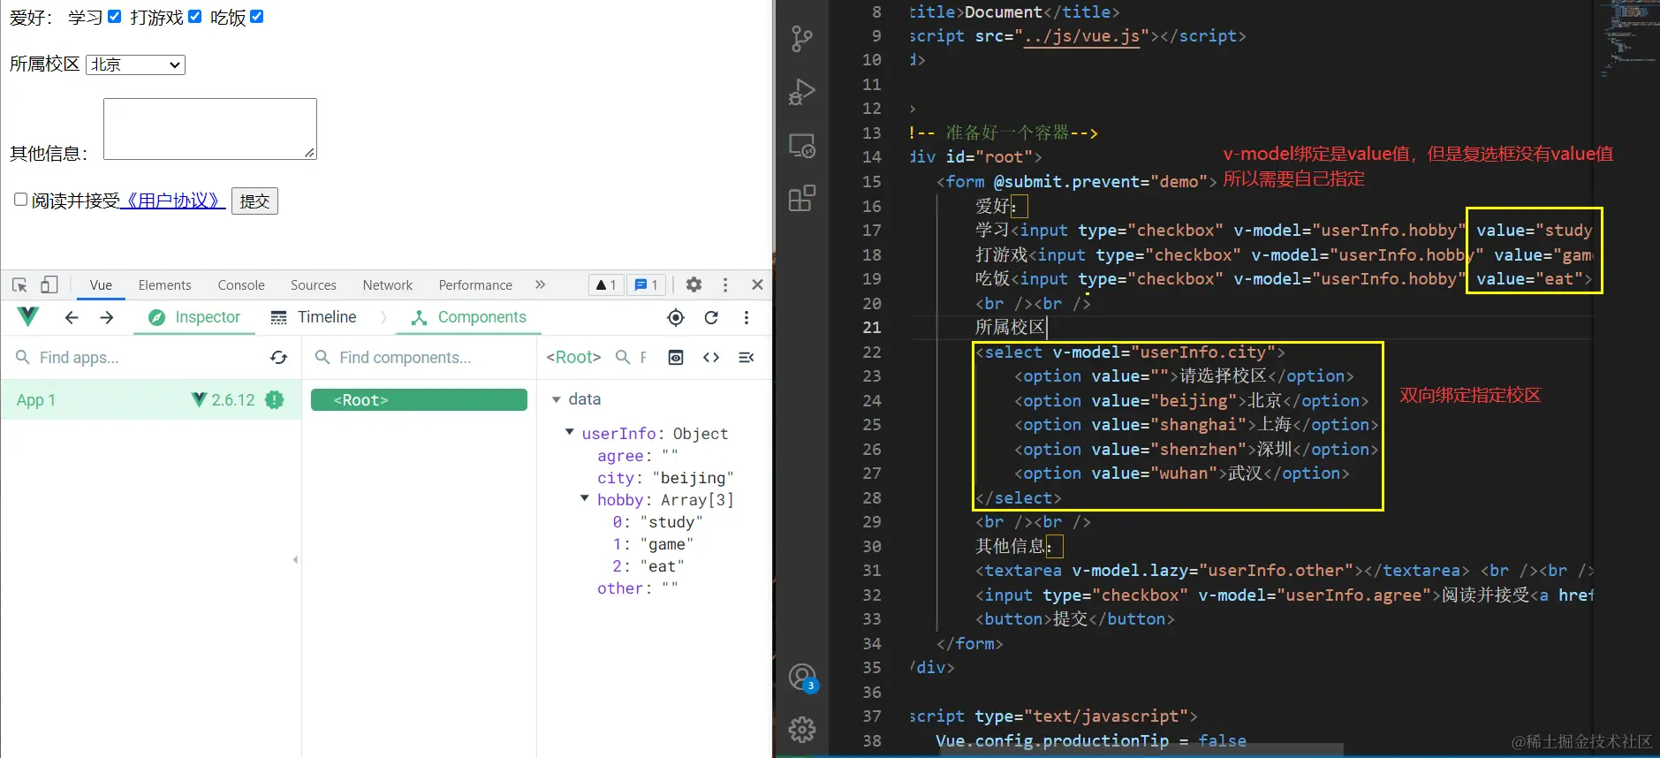1660x758 pixels.
Task: Open Vue DevTools more options vertical dots
Action: (747, 317)
